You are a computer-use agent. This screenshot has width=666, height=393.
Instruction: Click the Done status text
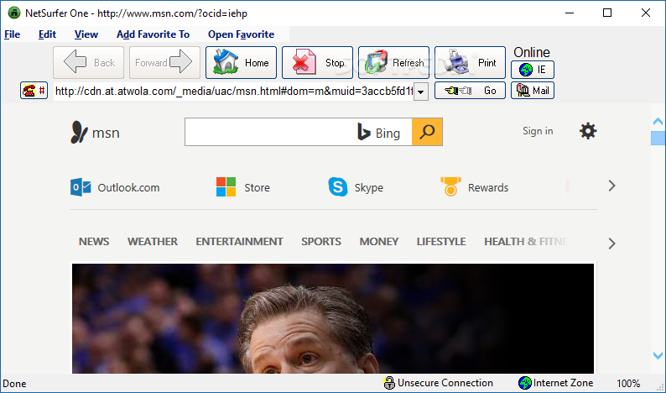[14, 384]
